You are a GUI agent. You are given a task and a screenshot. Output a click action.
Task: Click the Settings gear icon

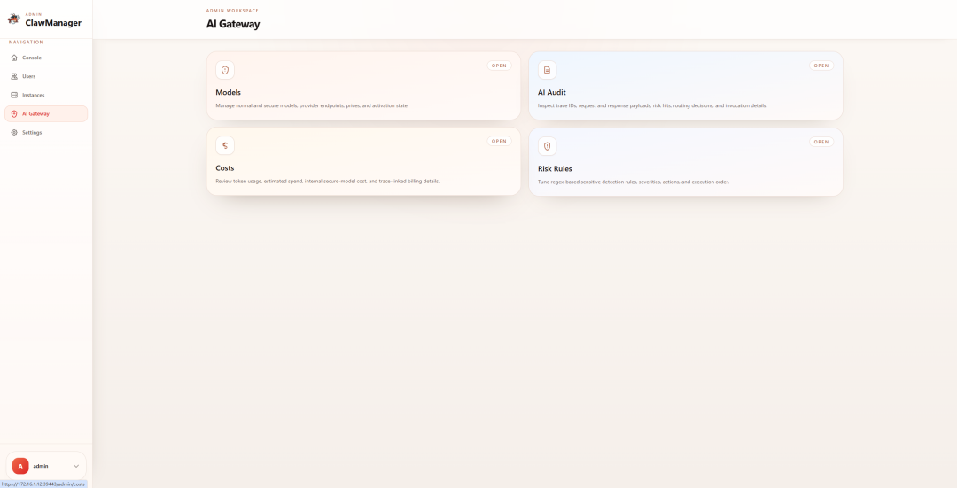click(x=14, y=132)
